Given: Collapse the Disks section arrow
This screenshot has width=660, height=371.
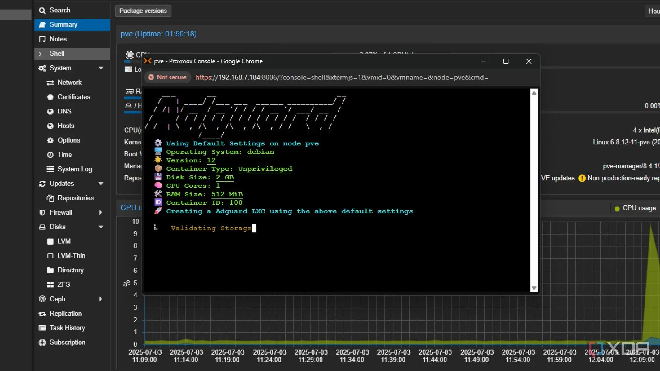Looking at the screenshot, I should [101, 227].
